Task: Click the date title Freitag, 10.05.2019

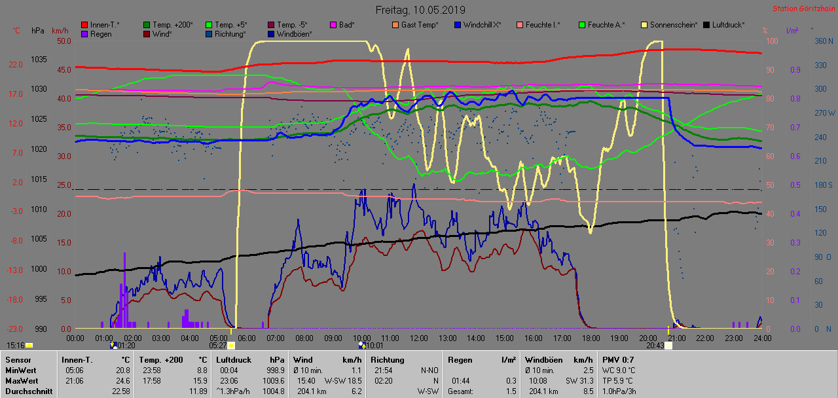Action: (x=420, y=10)
